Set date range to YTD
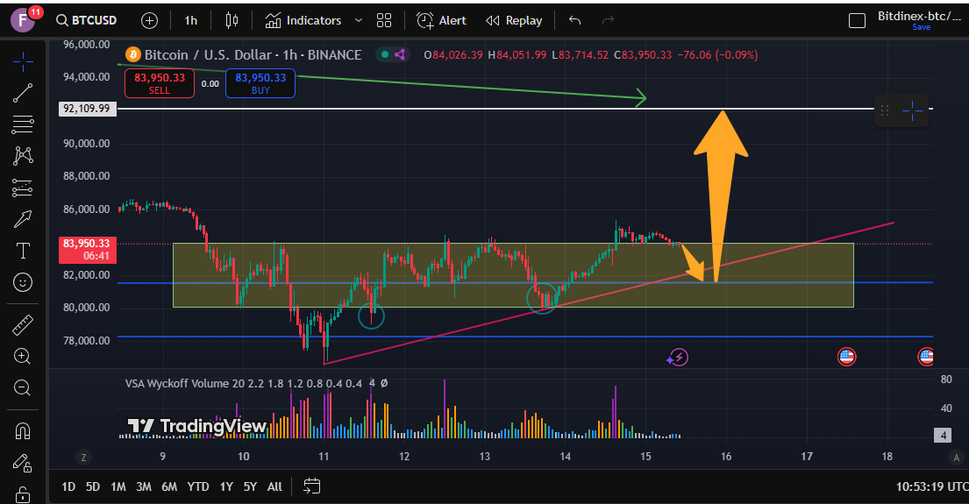 198,486
